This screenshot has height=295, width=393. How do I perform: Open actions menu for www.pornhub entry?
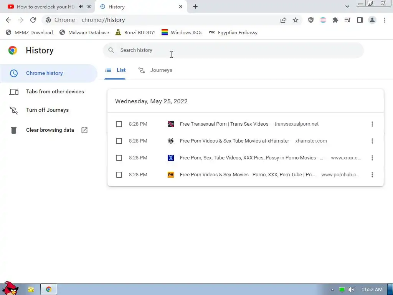click(372, 175)
